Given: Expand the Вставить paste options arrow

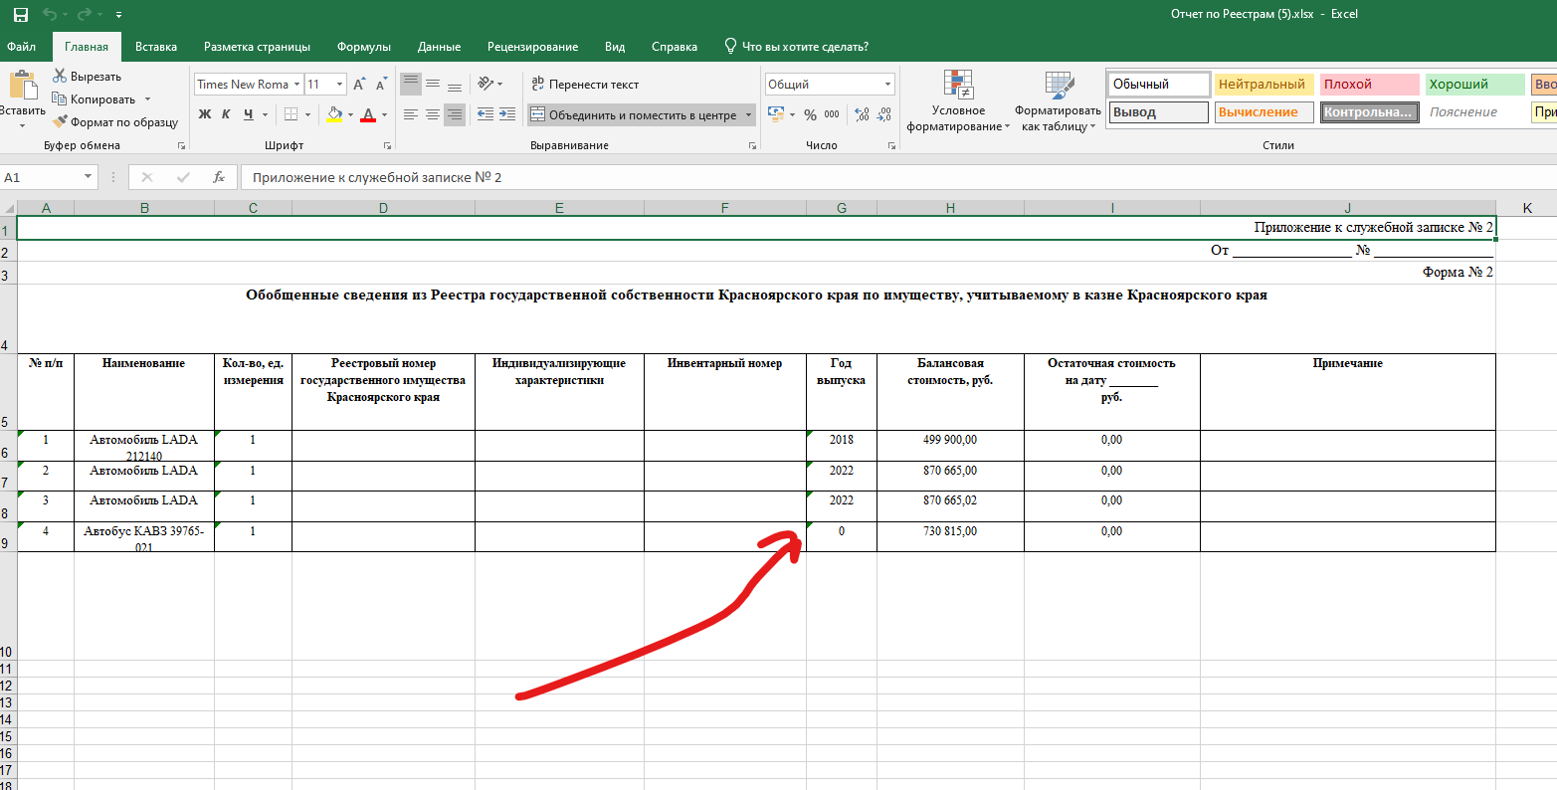Looking at the screenshot, I should pos(21,125).
